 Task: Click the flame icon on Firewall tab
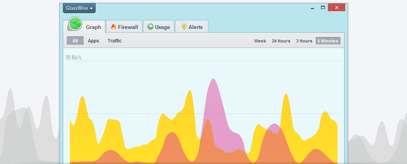113,27
